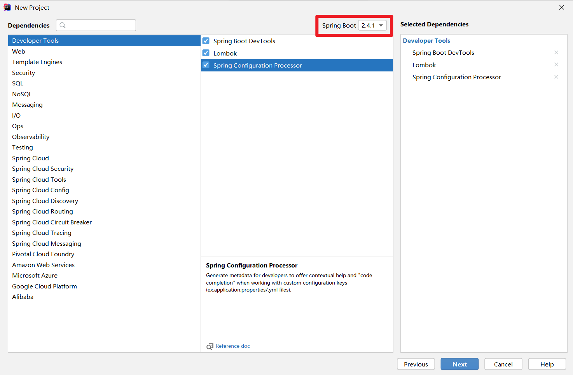Viewport: 573px width, 375px height.
Task: Select the Observability category
Action: click(104, 137)
